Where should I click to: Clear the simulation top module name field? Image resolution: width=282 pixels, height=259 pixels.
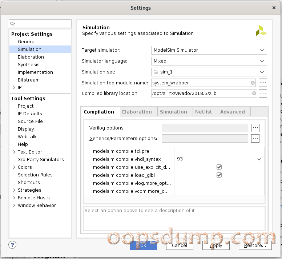point(253,83)
